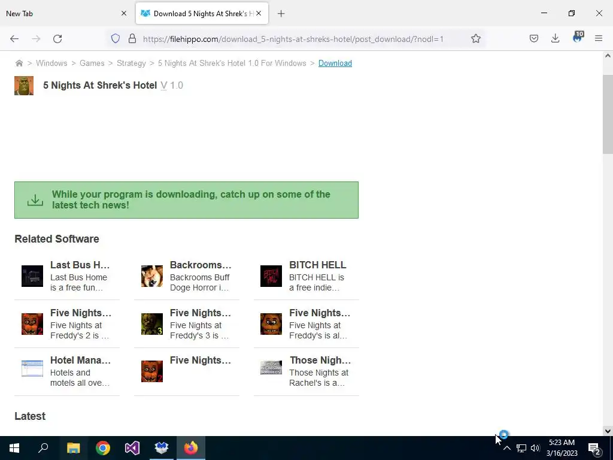
Task: Open Those Nights at Rachel's is a... description
Action: tap(318, 378)
